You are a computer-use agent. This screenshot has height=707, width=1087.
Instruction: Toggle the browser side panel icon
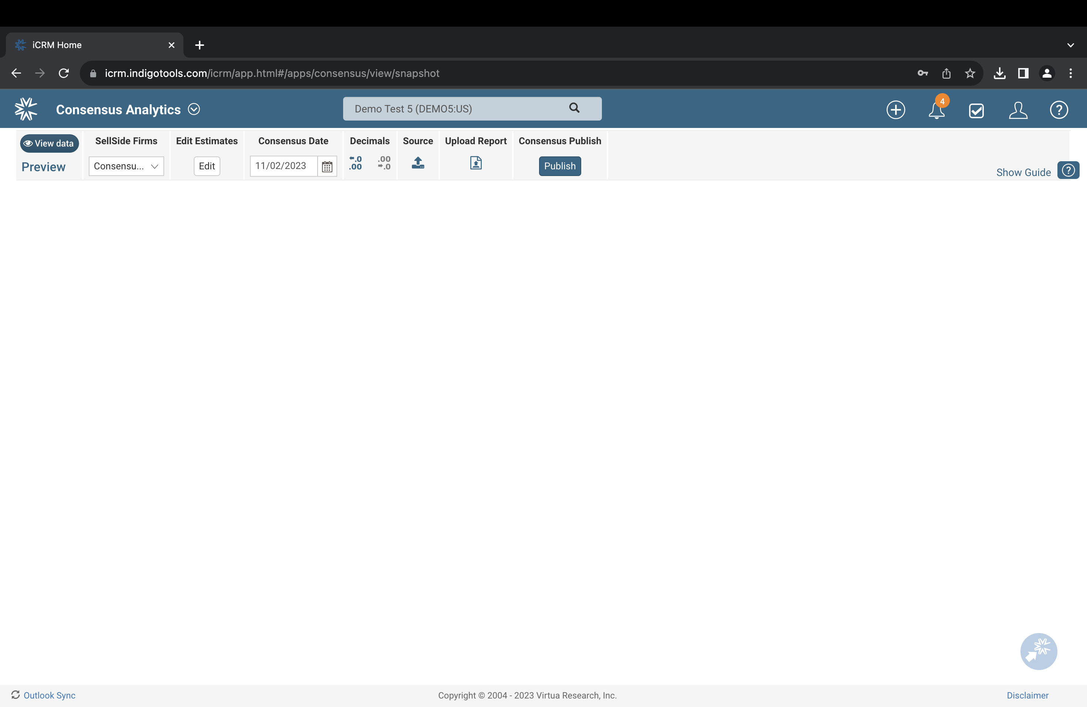pyautogui.click(x=1023, y=73)
